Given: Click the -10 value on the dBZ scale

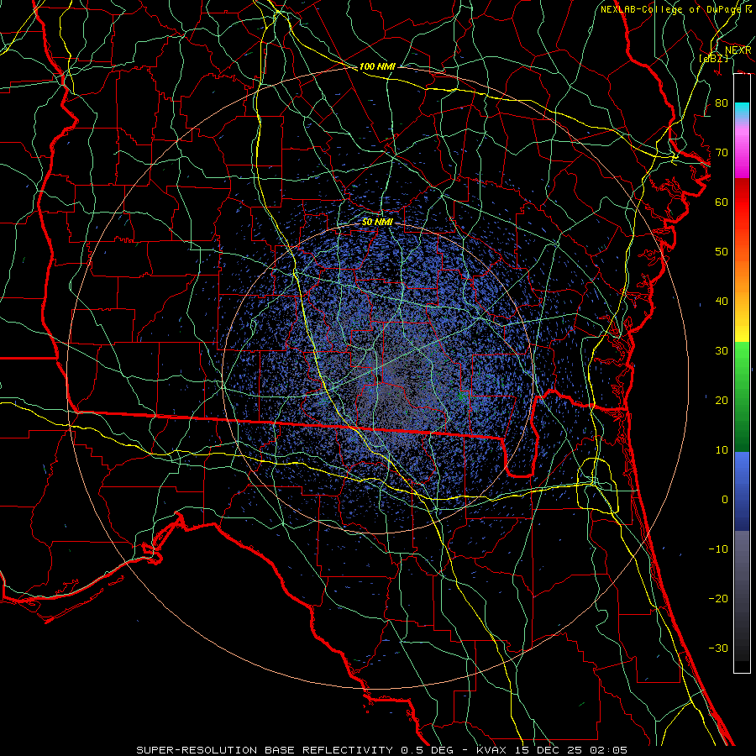Looking at the screenshot, I should click(718, 549).
